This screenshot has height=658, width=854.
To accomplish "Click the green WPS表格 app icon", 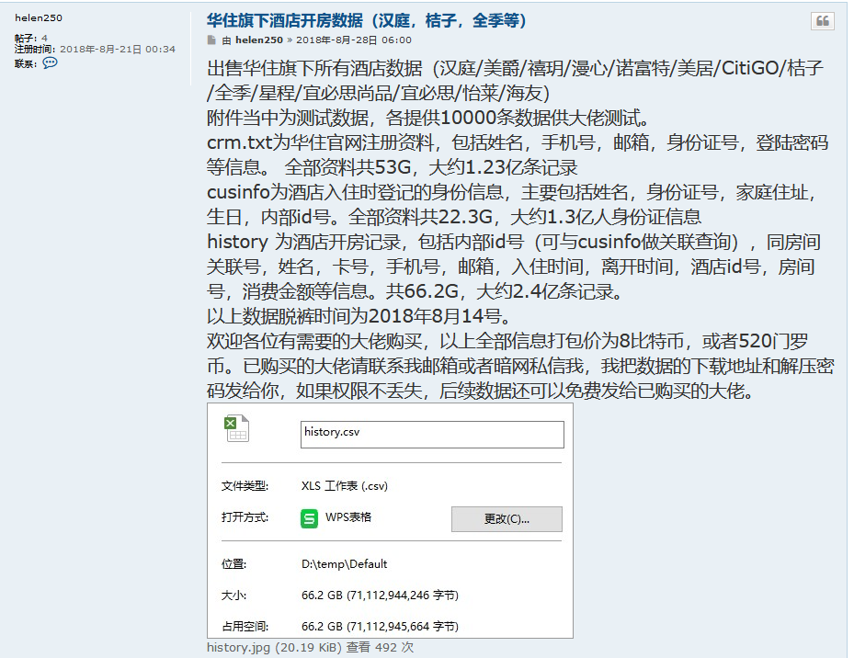I will coord(310,518).
